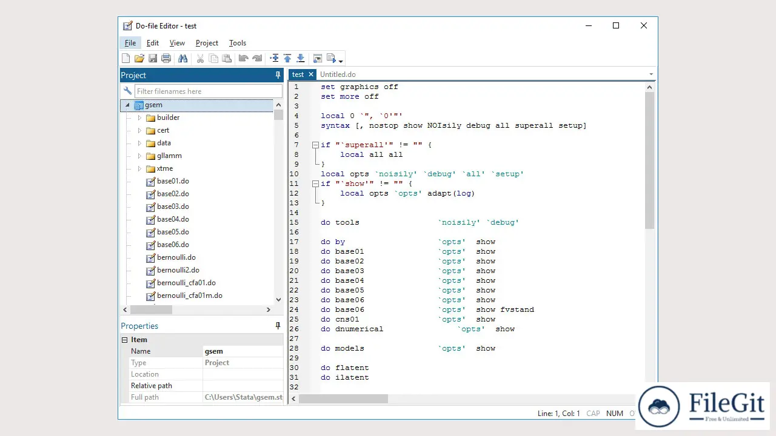Click the Redo arrow icon
Screen dimensions: 776x436
click(x=257, y=58)
